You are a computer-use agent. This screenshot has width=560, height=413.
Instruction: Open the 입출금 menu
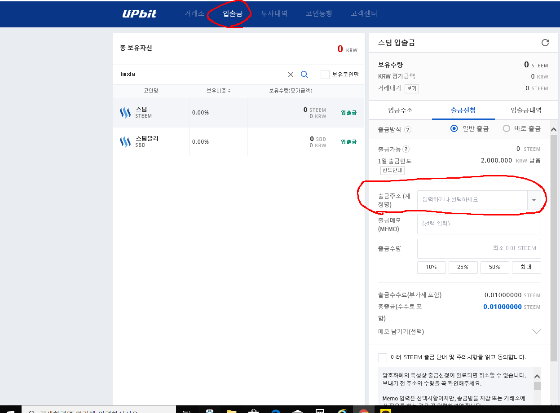233,13
